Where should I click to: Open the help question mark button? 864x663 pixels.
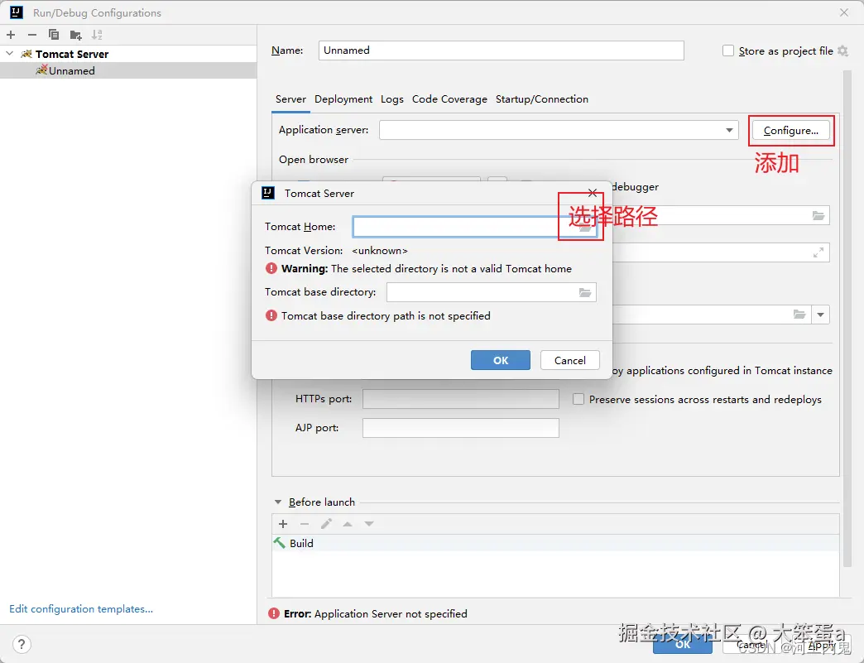tap(21, 644)
